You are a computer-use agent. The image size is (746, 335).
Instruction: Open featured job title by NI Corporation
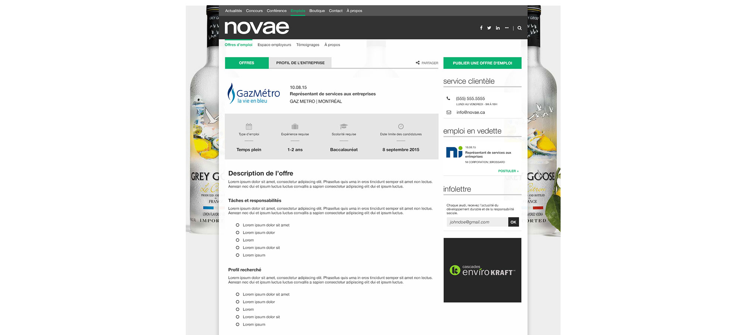[488, 154]
